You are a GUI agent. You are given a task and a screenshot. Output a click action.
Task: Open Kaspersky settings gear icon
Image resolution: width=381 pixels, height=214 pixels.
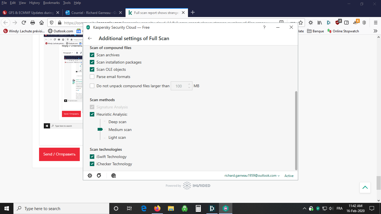[90, 176]
